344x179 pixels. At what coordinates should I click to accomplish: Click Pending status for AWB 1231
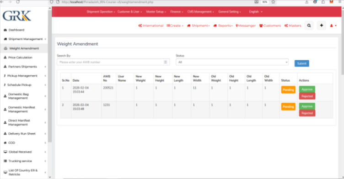(288, 107)
